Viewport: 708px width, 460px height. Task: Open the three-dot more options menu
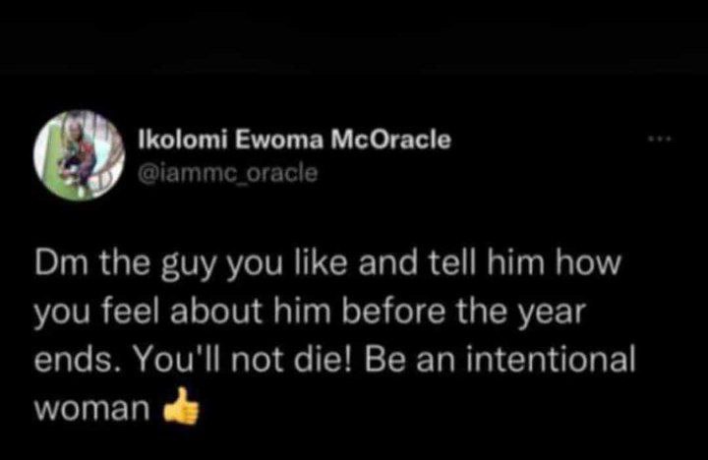[660, 140]
